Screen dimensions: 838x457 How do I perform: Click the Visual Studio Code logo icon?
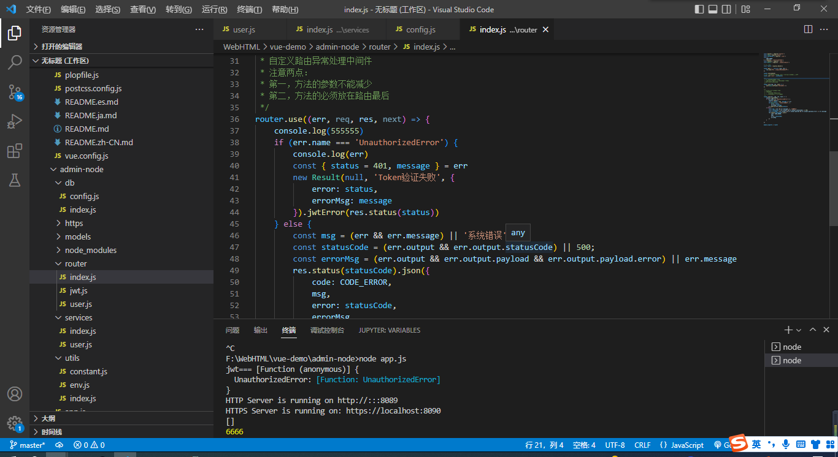pyautogui.click(x=11, y=9)
